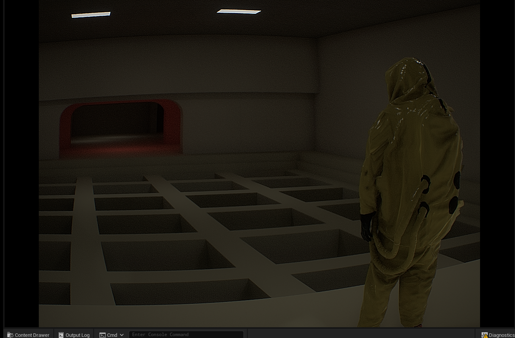Click the Output Log icon
This screenshot has height=338, width=515.
[61, 335]
